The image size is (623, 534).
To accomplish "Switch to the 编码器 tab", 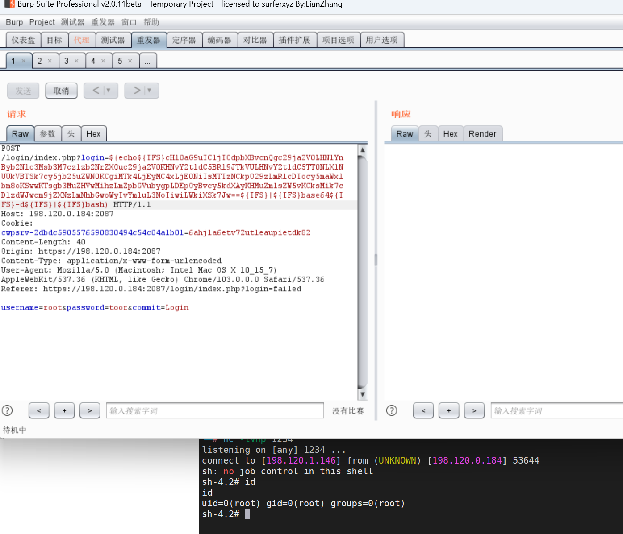I will coord(220,40).
